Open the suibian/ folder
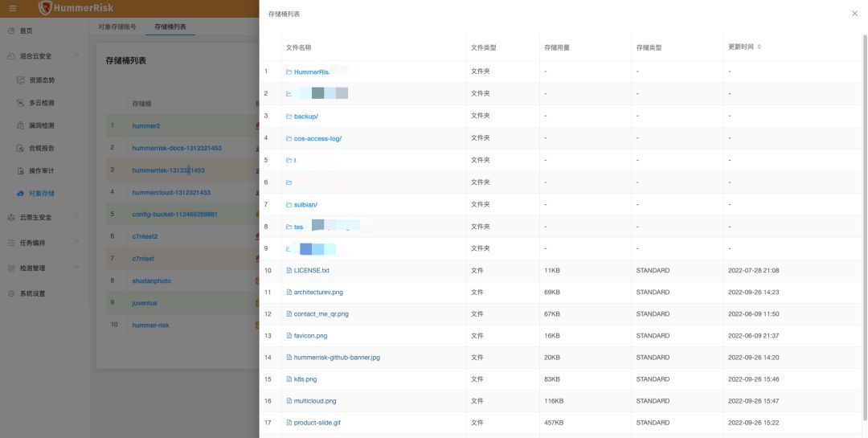The height and width of the screenshot is (438, 868). (x=305, y=205)
